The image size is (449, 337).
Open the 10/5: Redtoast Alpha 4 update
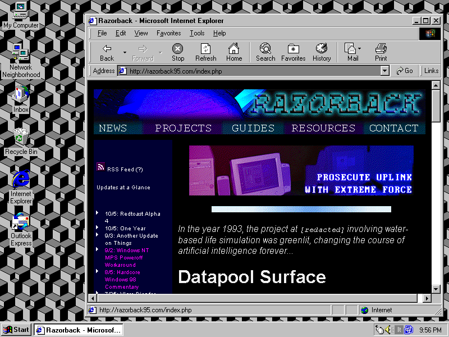tap(132, 217)
